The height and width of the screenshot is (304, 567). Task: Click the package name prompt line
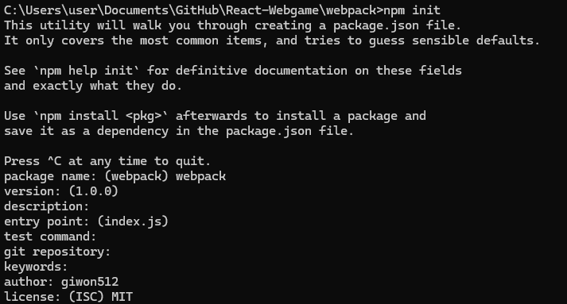point(115,176)
